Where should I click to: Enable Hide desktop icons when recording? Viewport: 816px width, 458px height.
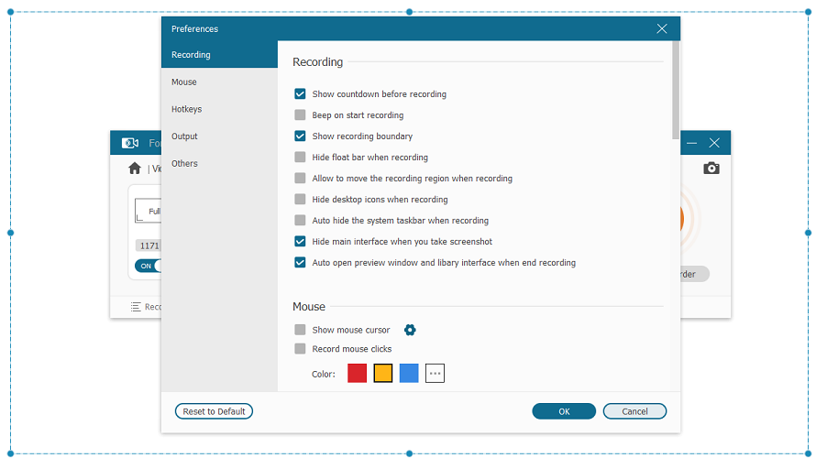point(300,199)
